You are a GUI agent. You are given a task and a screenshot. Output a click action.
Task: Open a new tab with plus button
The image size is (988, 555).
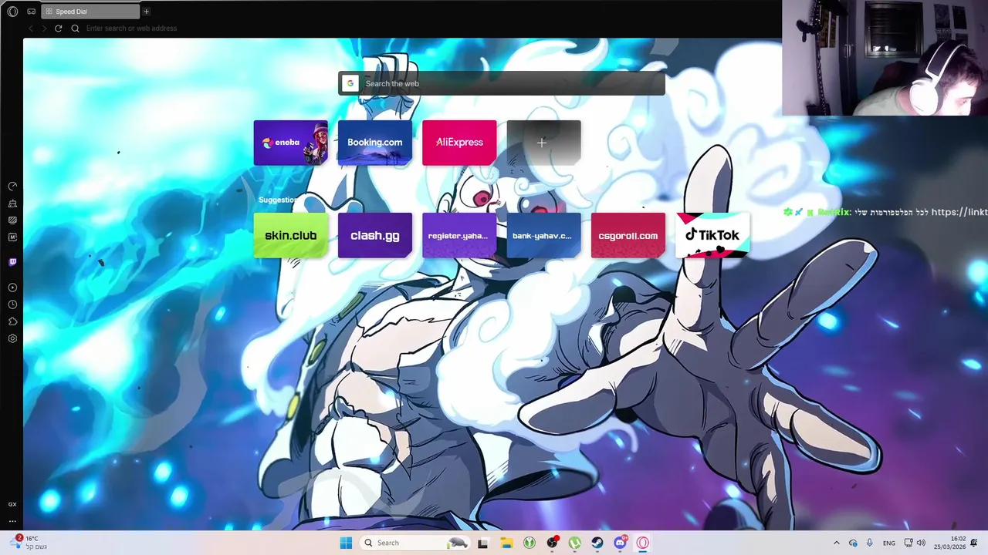click(146, 12)
